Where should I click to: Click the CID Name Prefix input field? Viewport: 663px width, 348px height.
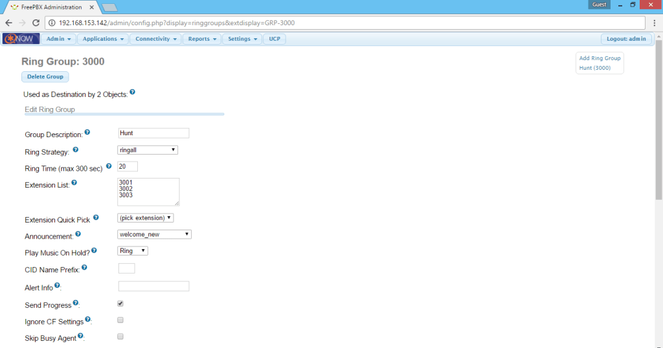[x=126, y=268]
